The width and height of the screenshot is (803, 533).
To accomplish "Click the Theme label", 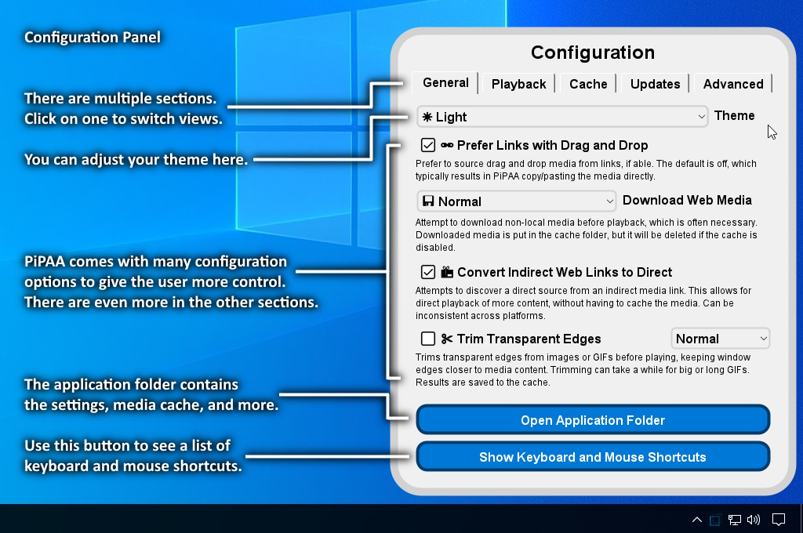I will (x=734, y=116).
